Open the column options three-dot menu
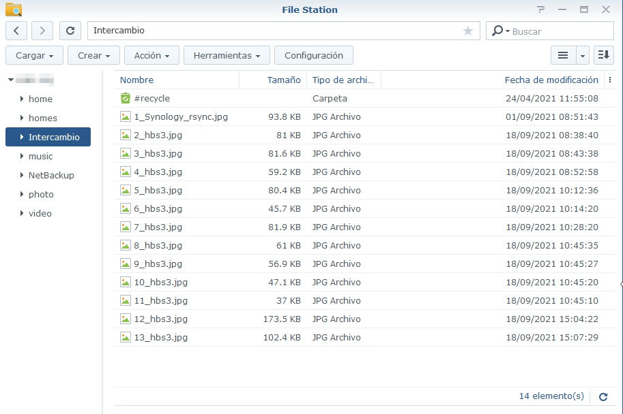Screen dimensions: 623x414 609,80
